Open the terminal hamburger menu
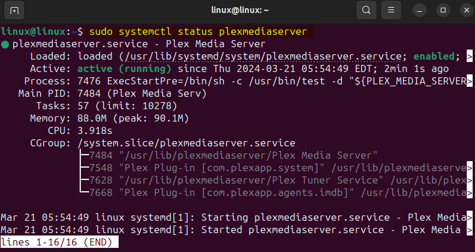 391,10
